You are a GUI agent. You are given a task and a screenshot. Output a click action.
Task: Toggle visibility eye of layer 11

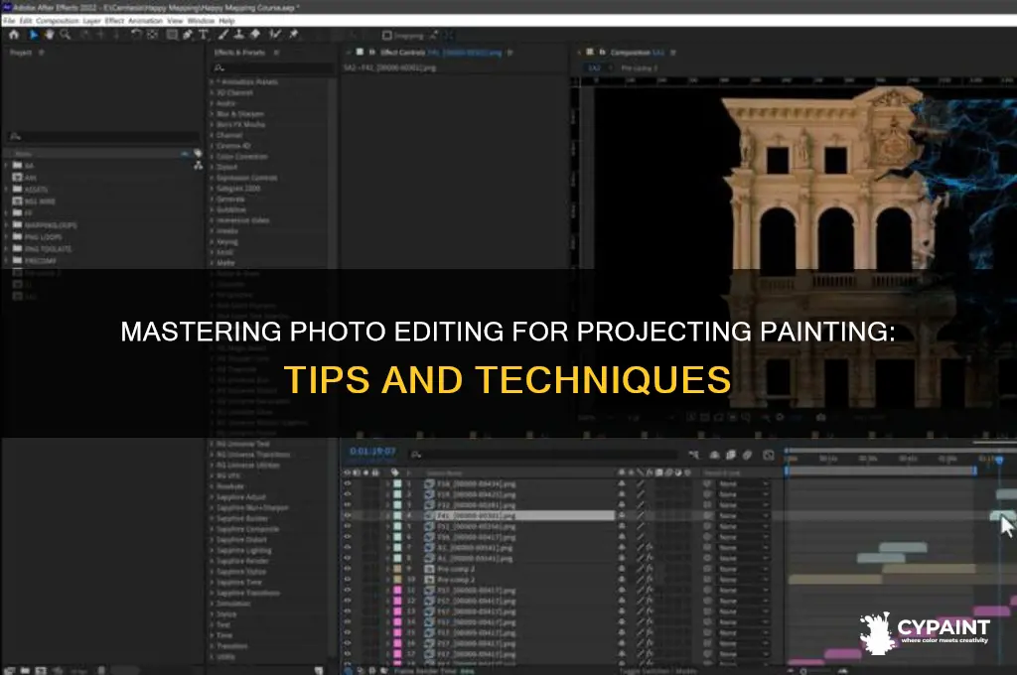[x=348, y=590]
